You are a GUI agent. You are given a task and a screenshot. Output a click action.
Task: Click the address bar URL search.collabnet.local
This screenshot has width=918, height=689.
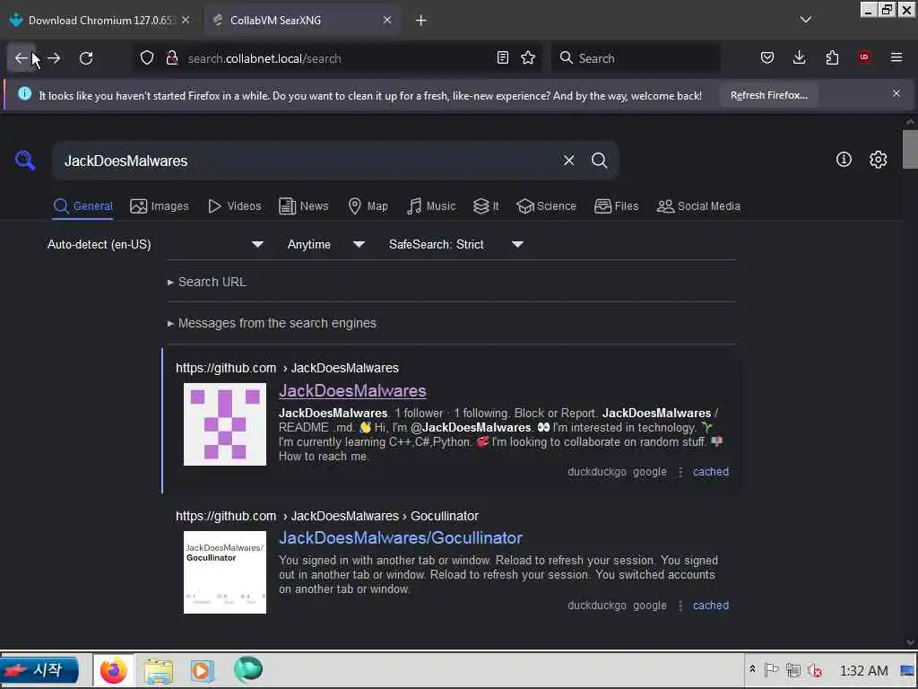[x=264, y=58]
